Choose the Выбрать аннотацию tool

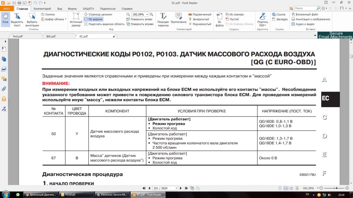click(32, 20)
